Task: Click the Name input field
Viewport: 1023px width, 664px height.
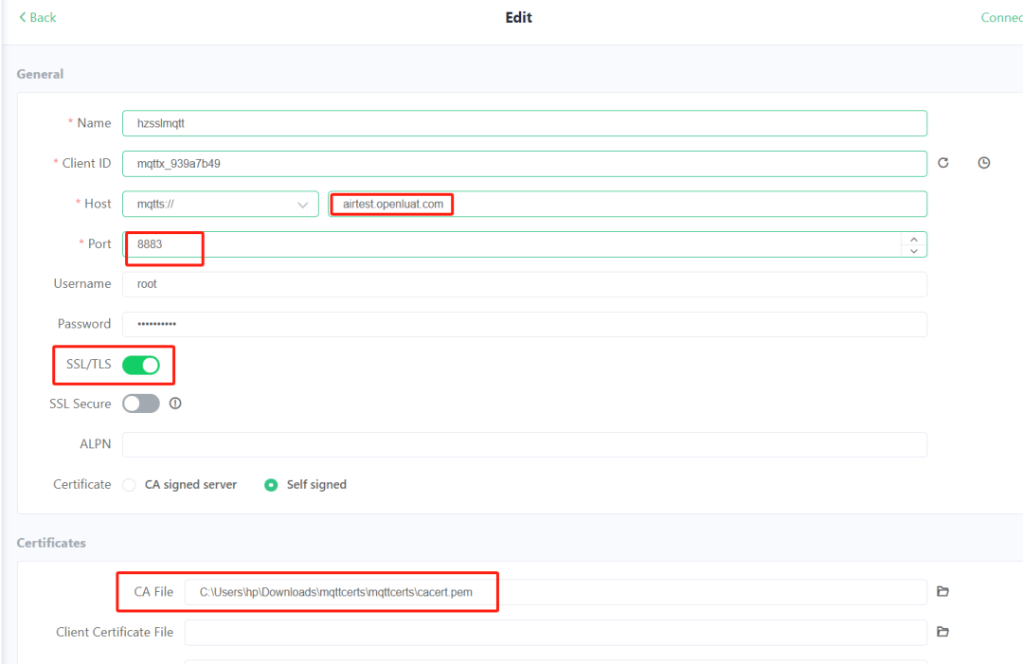Action: click(x=525, y=123)
